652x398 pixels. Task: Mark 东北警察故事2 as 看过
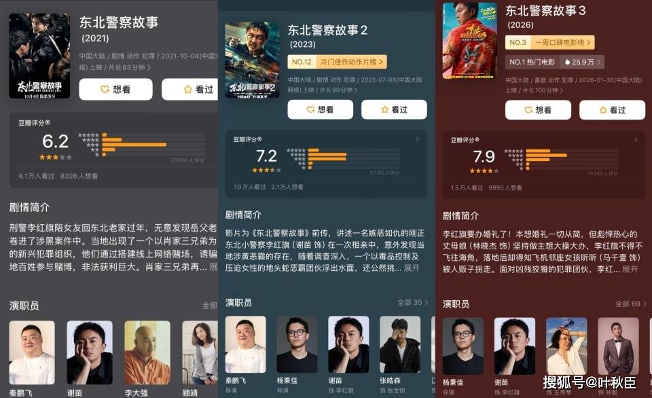click(x=394, y=109)
